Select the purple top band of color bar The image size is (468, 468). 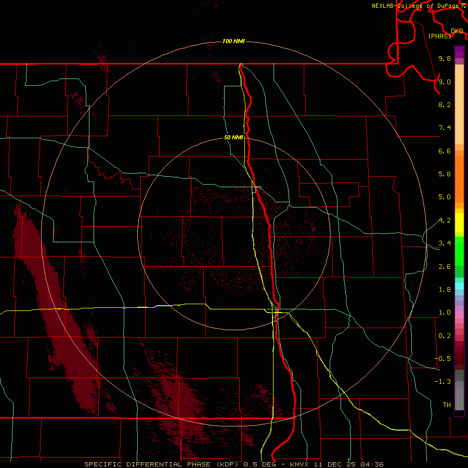click(x=459, y=52)
